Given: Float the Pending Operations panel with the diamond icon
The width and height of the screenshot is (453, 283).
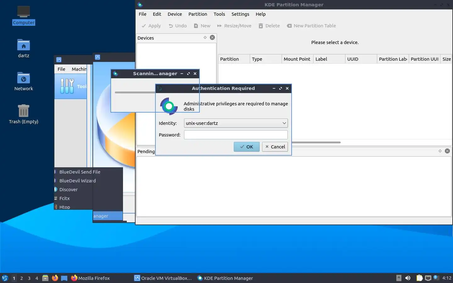Looking at the screenshot, I should click(x=440, y=151).
